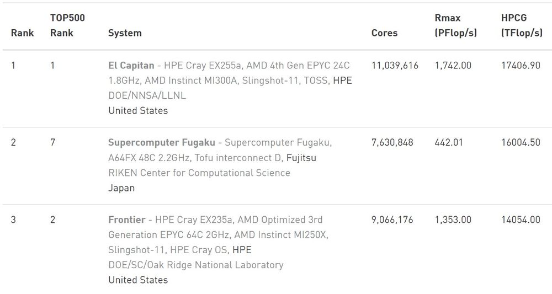Click Frontier's Rmax value 1,353.00
Screen dimensions: 552x294
coord(453,220)
